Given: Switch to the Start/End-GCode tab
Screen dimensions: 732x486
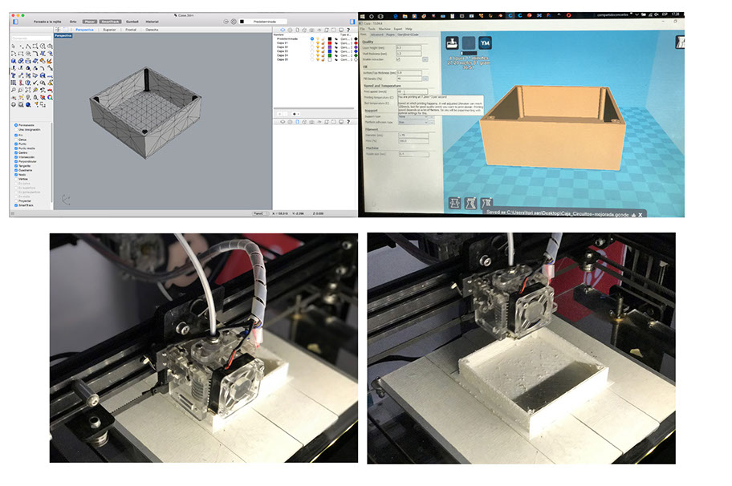Looking at the screenshot, I should [408, 34].
